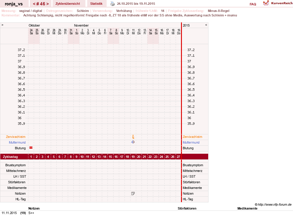293x220 pixels.
Task: Click the left HL-Tag row label
Action: [x=21, y=199]
